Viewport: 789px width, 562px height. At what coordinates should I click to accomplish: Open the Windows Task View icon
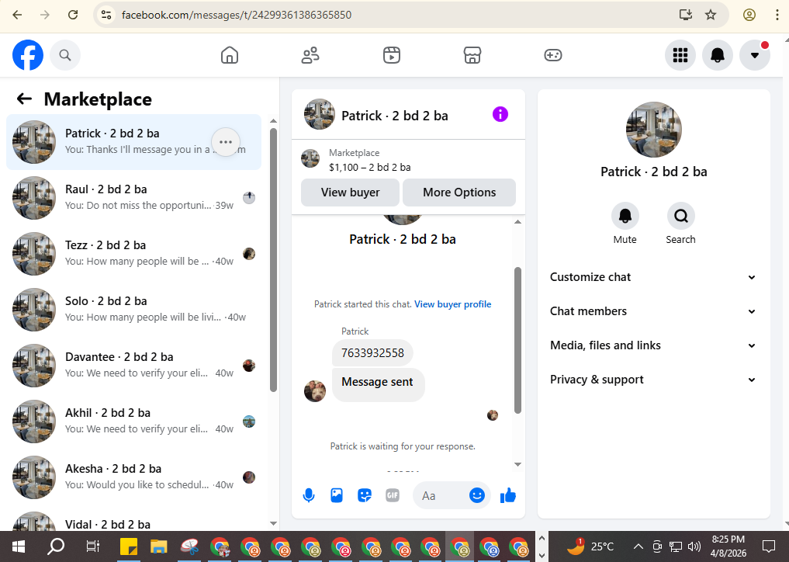point(93,546)
